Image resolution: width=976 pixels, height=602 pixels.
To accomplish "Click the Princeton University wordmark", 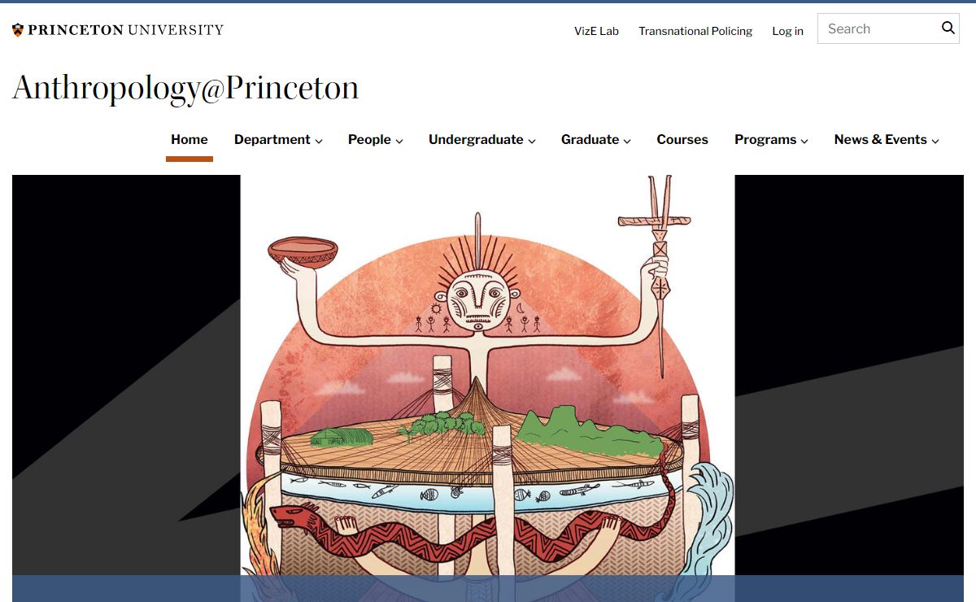I will pyautogui.click(x=125, y=30).
